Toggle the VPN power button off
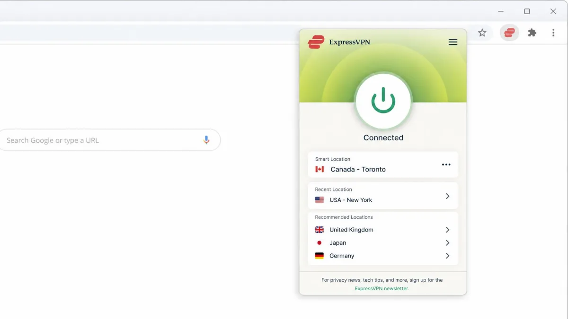The image size is (568, 319). point(383,101)
